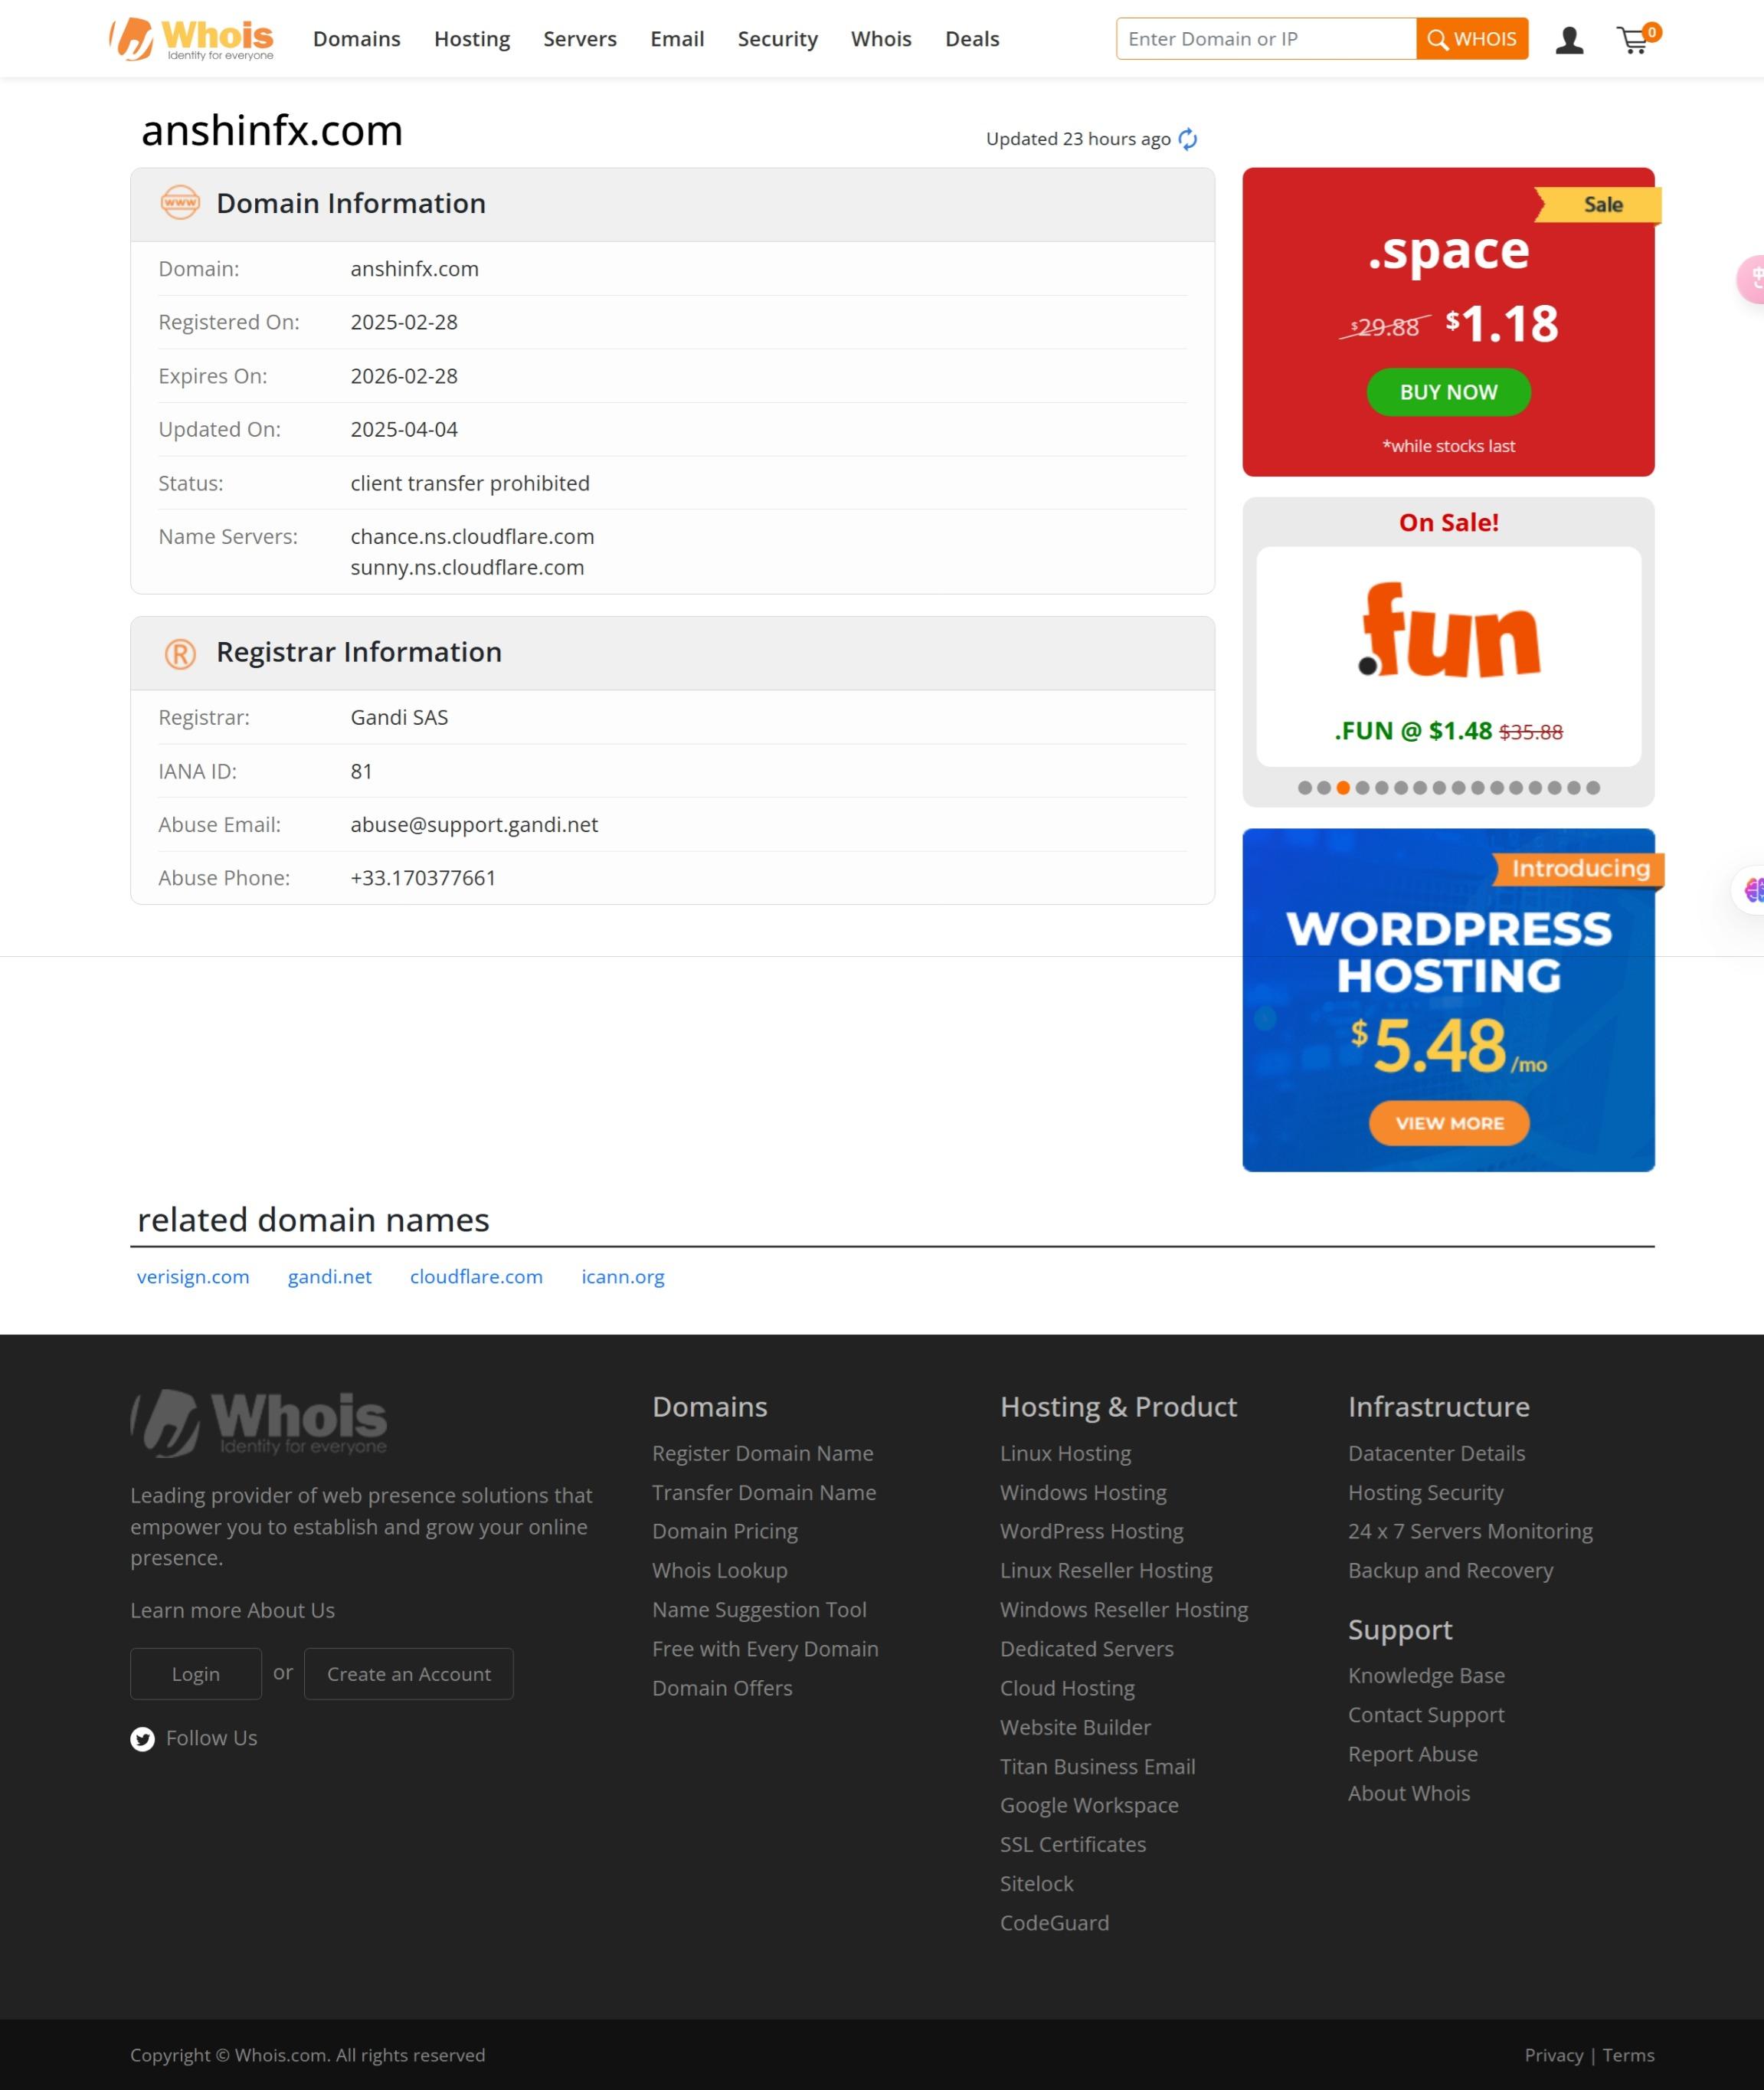The image size is (1764, 2090).
Task: Open the Whois menu item
Action: [x=881, y=39]
